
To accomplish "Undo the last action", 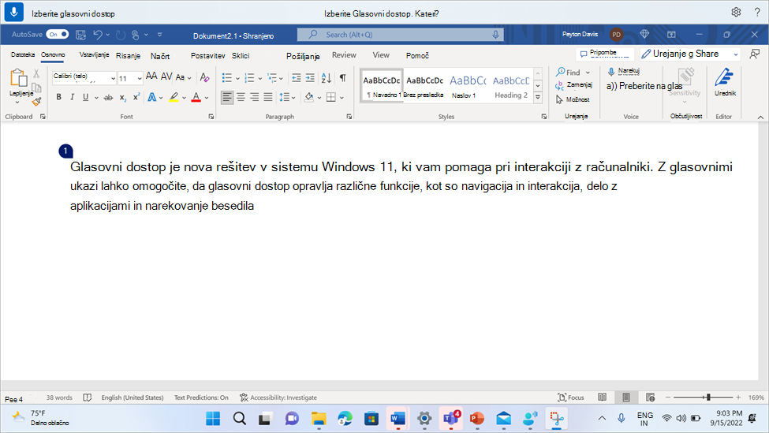I will coord(98,35).
